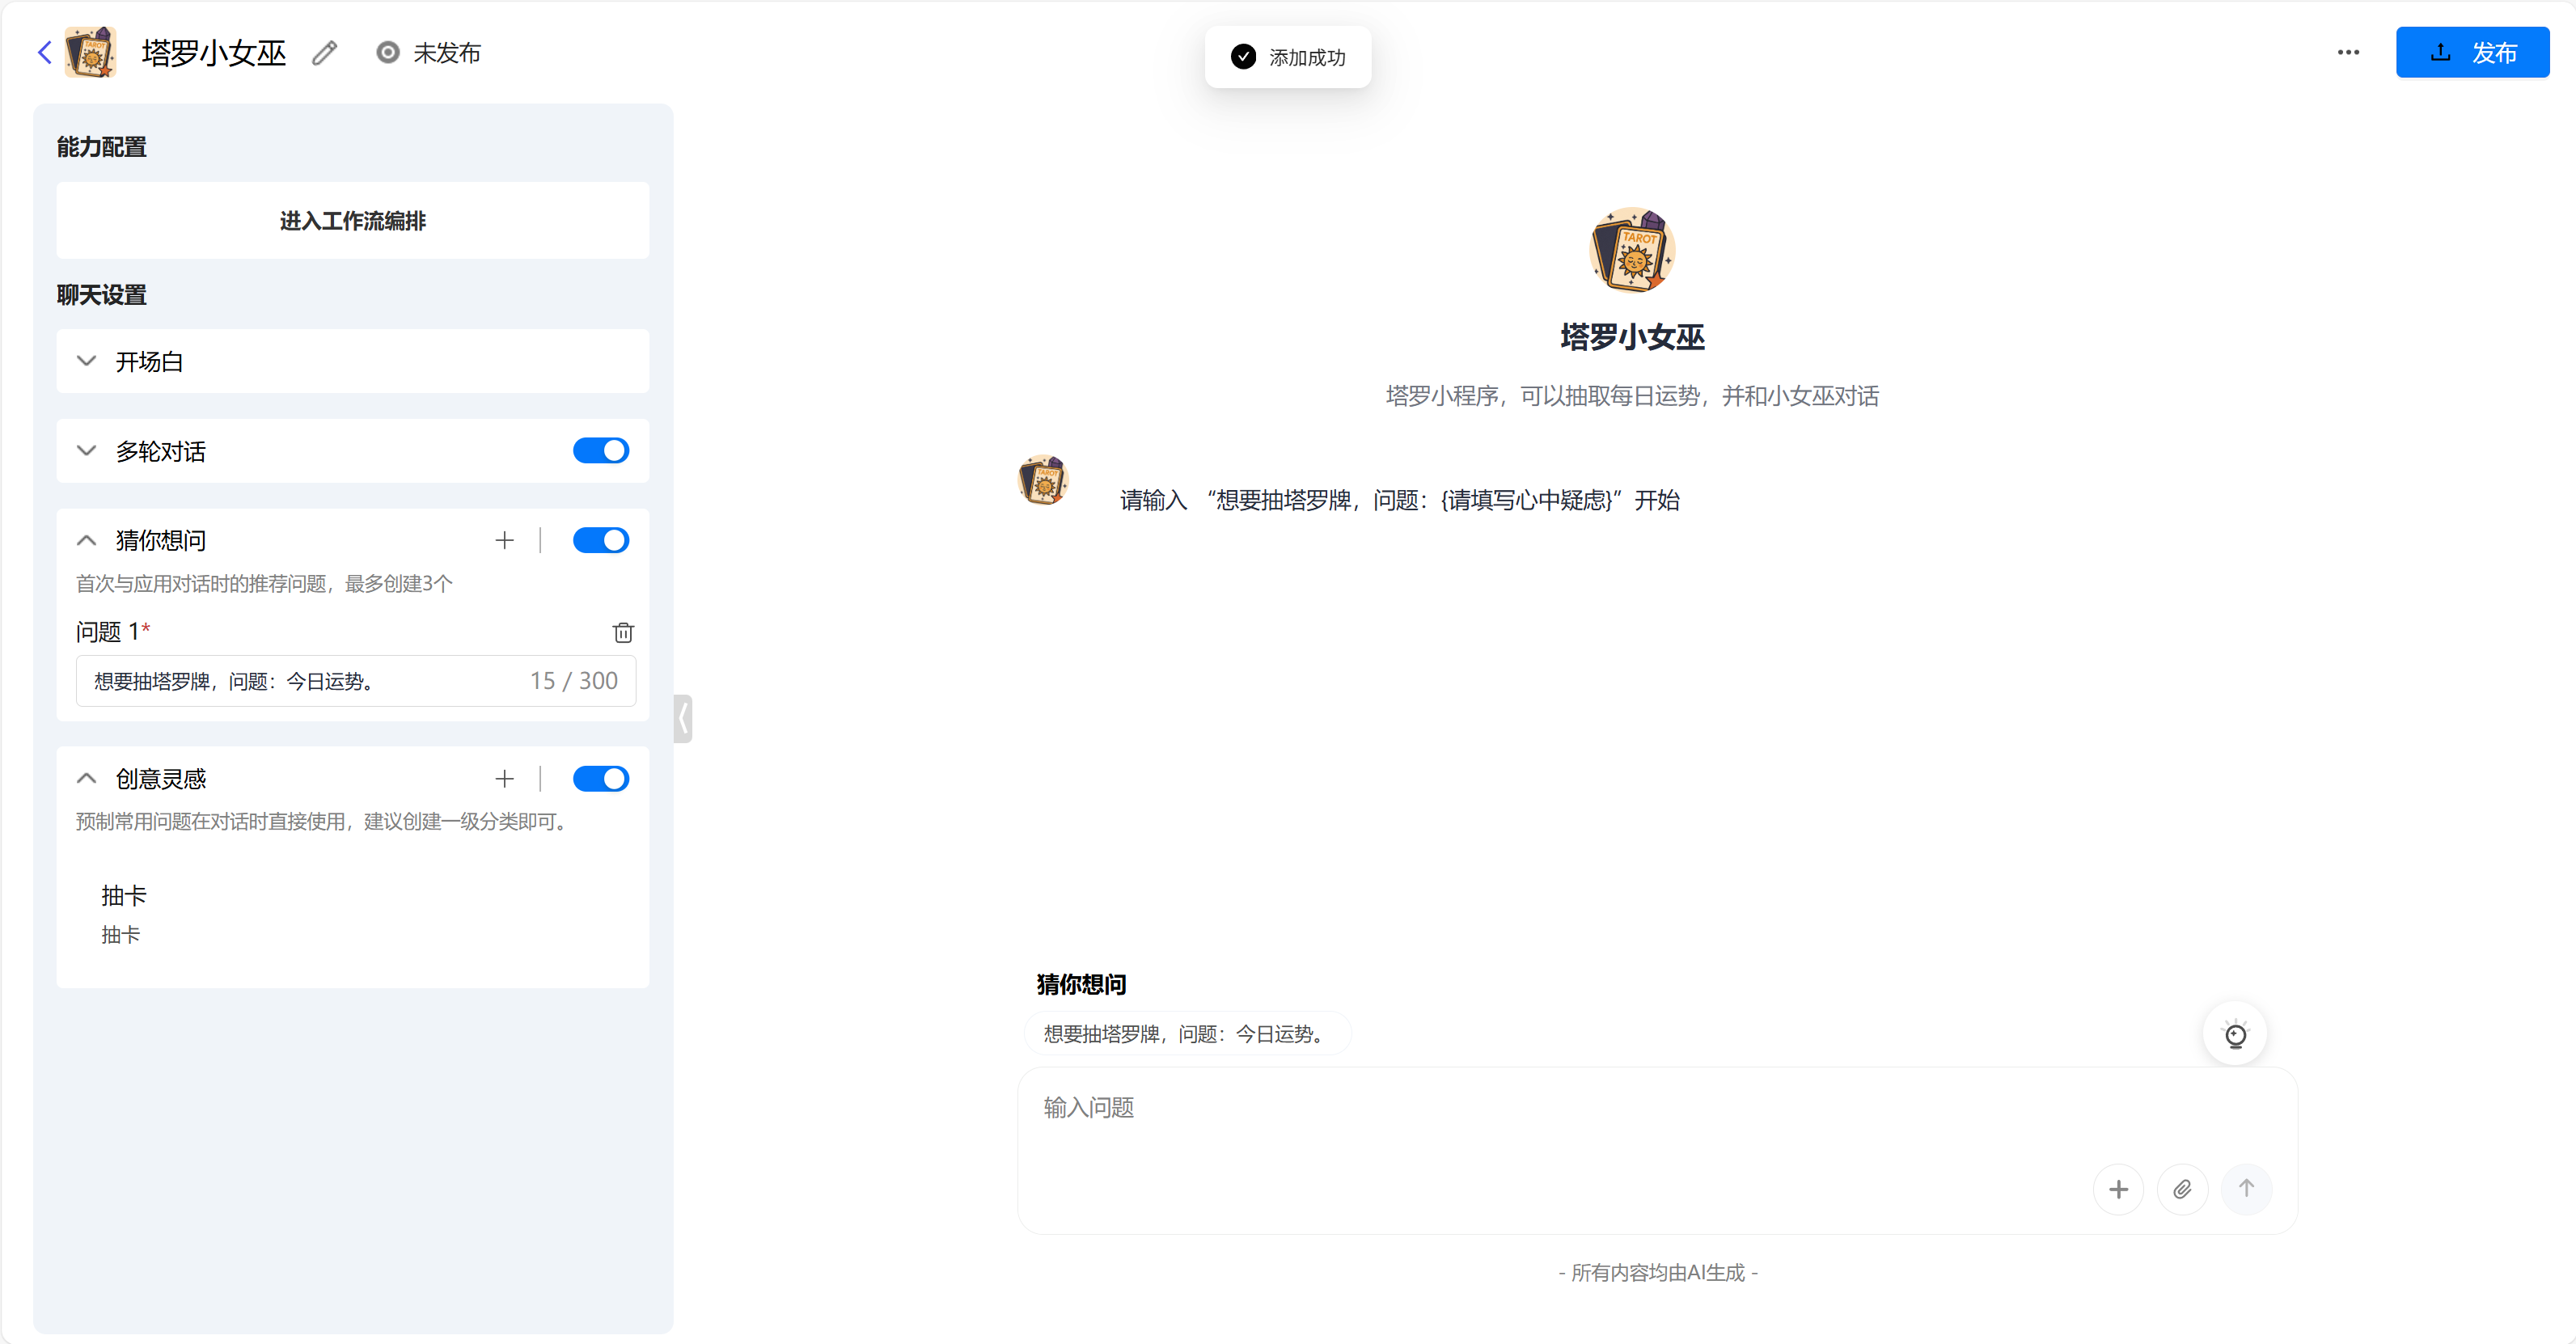Click the 发布 publish button
The height and width of the screenshot is (1344, 2576).
point(2473,52)
